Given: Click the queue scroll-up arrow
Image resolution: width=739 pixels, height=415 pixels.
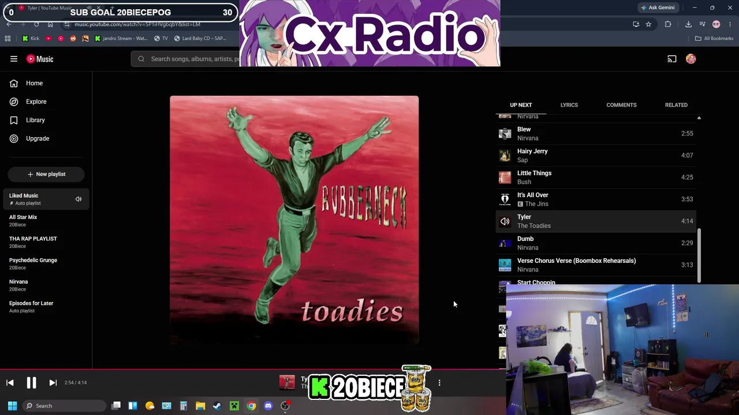Looking at the screenshot, I should [x=699, y=118].
